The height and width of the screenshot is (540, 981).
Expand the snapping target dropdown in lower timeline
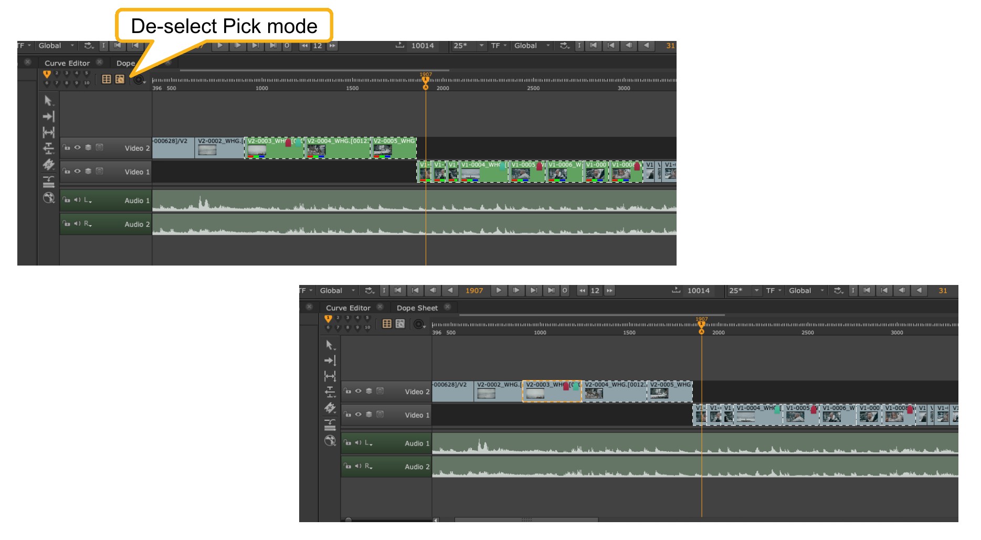click(x=419, y=324)
